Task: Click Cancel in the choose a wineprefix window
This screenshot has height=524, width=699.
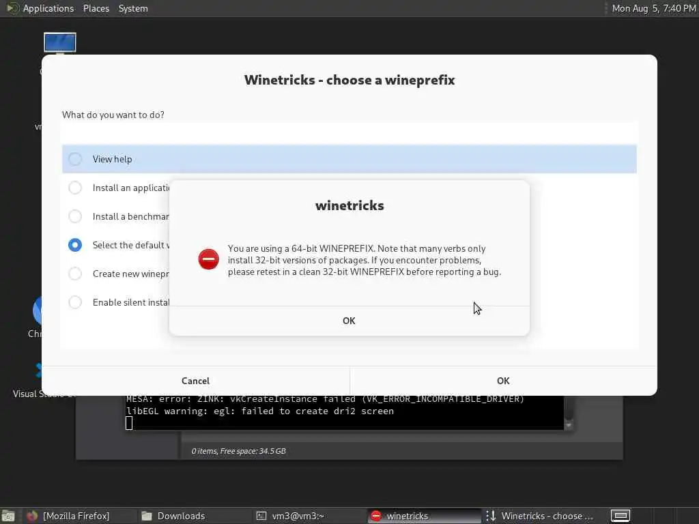Action: tap(195, 381)
